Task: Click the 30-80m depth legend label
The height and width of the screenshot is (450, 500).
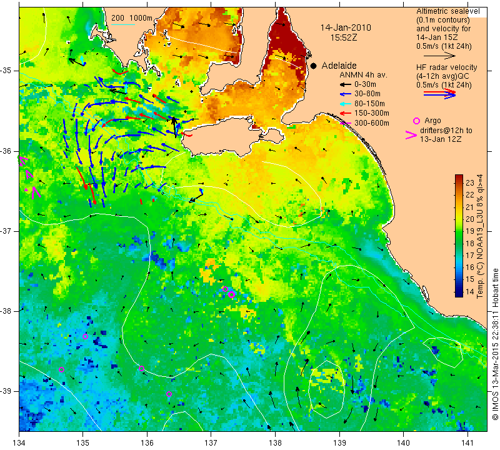Action: point(367,94)
